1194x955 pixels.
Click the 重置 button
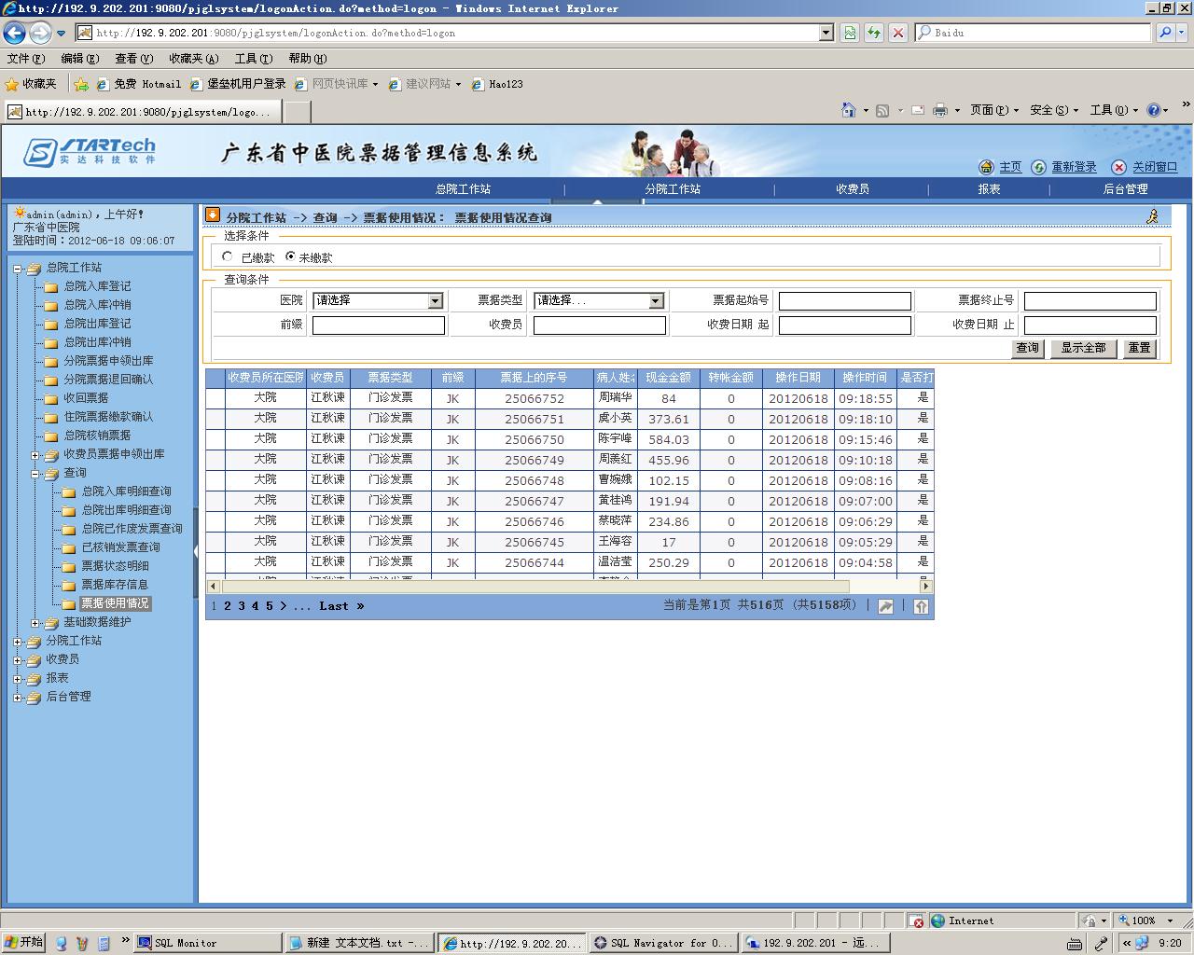(x=1139, y=348)
